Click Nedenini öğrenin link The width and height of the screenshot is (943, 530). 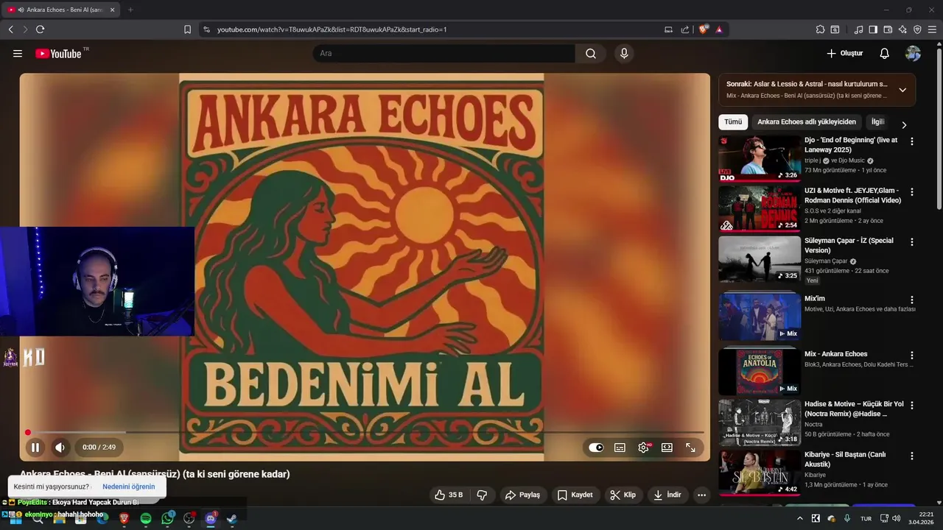pyautogui.click(x=129, y=487)
